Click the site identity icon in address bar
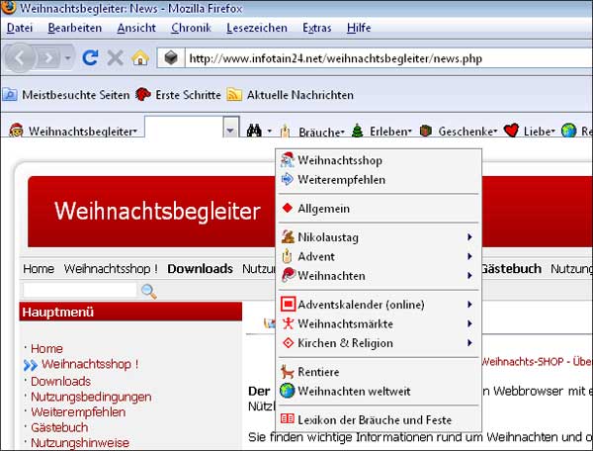593x451 pixels. [171, 58]
